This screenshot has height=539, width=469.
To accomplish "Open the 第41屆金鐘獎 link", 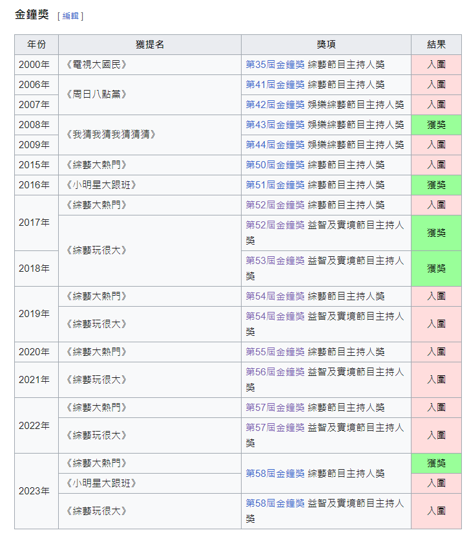I will (x=275, y=85).
